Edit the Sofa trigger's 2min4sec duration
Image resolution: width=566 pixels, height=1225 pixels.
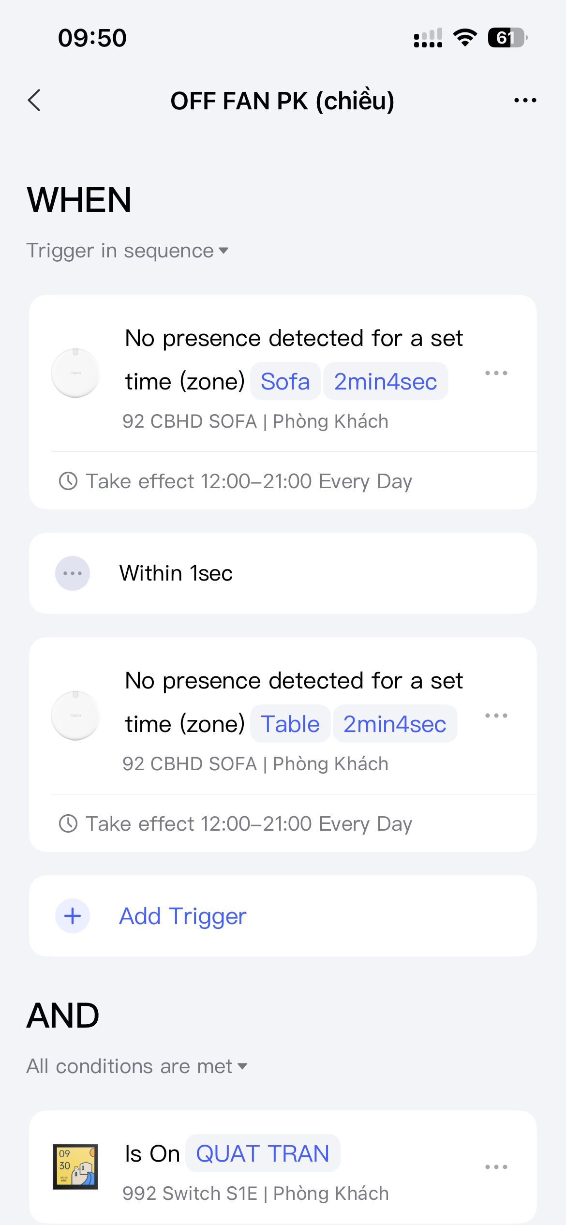pyautogui.click(x=386, y=381)
